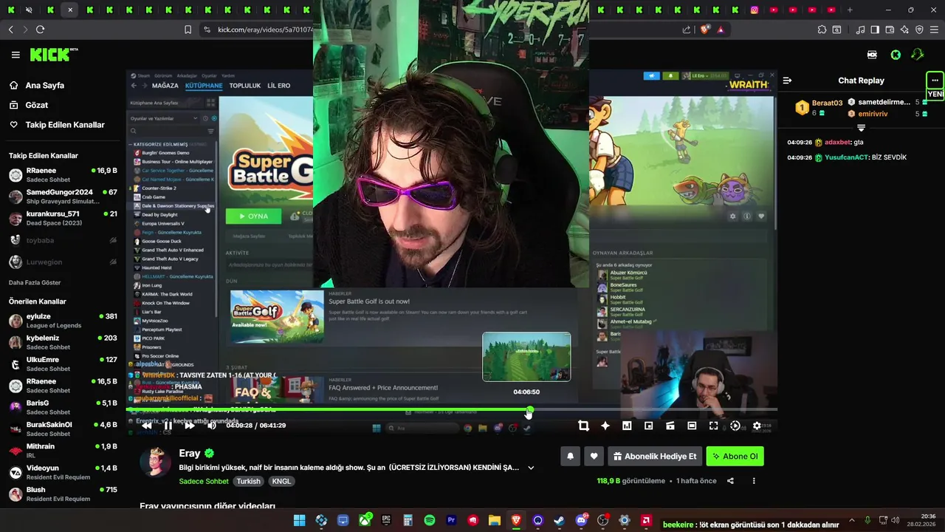Open kurankursu_571 channel in sidebar

point(63,218)
